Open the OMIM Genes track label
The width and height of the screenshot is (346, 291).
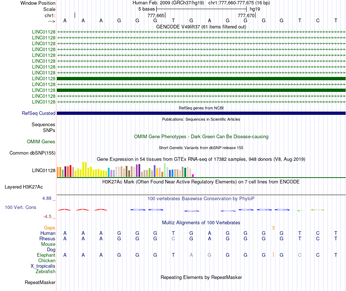[x=41, y=141]
